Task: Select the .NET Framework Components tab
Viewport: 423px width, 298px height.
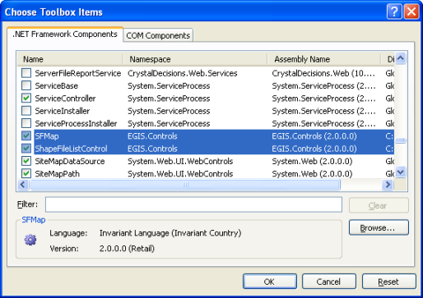Action: coord(65,34)
